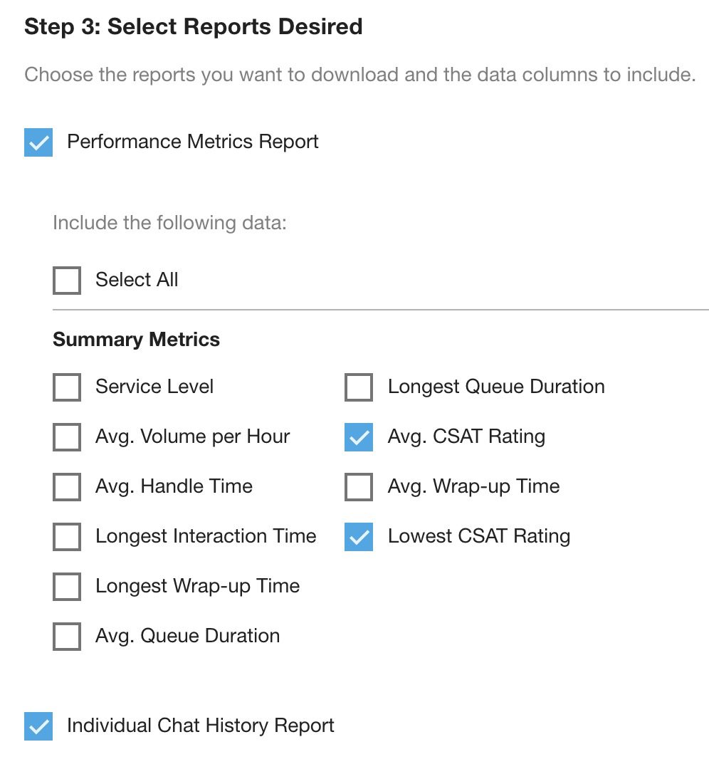This screenshot has height=779, width=709.
Task: Uncheck Individual Chat History Report
Action: tap(38, 726)
